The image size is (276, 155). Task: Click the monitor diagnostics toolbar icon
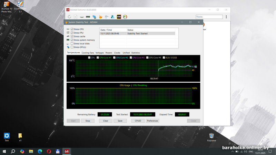tap(94, 17)
